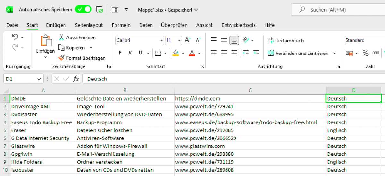This screenshot has width=385, height=176.
Task: Switch to the Ansicht tab
Action: [x=204, y=25]
